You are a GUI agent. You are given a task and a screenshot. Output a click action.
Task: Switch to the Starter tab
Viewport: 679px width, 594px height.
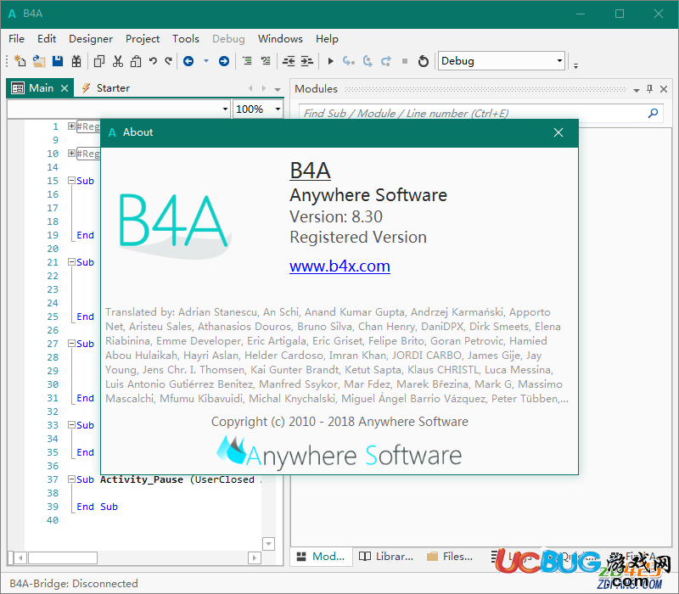click(106, 88)
